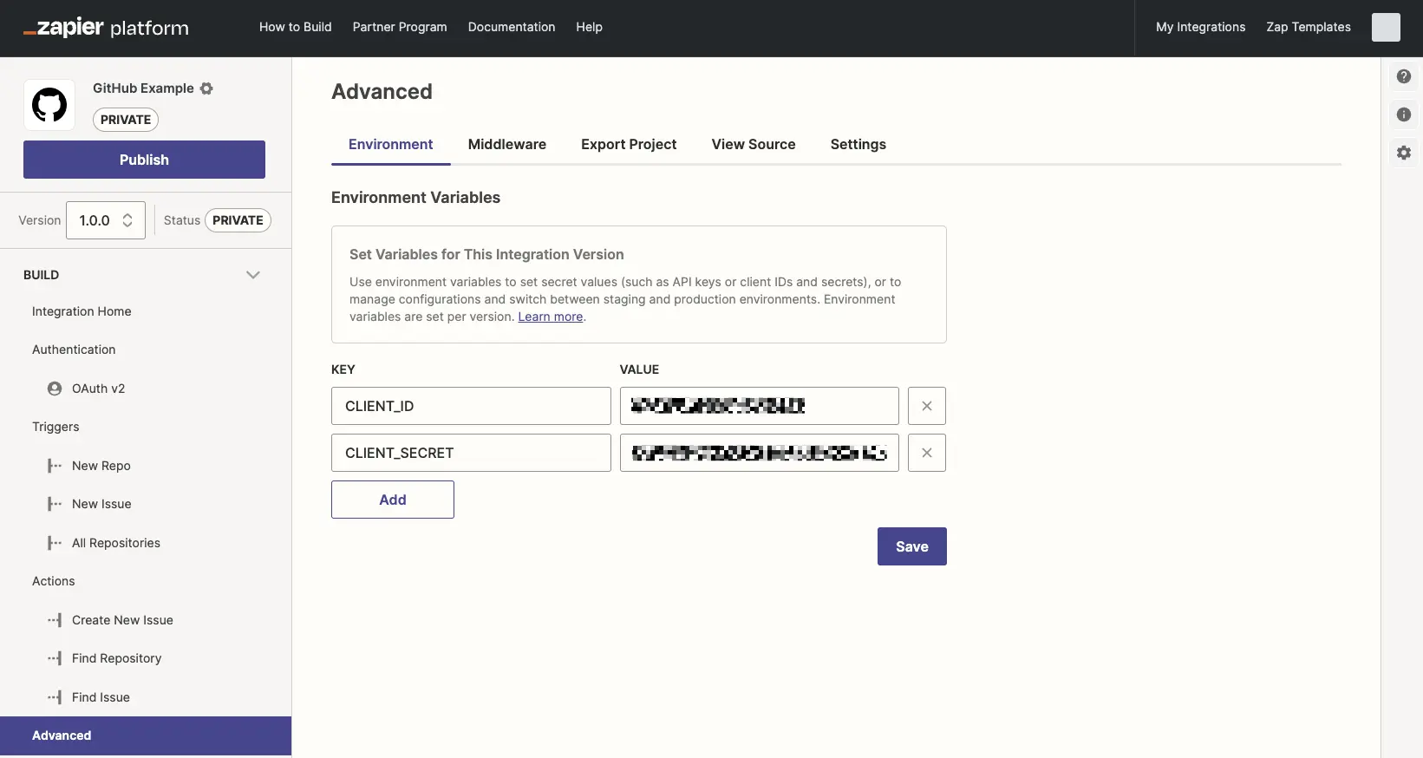The width and height of the screenshot is (1423, 758).
Task: Open Help in top nav
Action: (590, 27)
